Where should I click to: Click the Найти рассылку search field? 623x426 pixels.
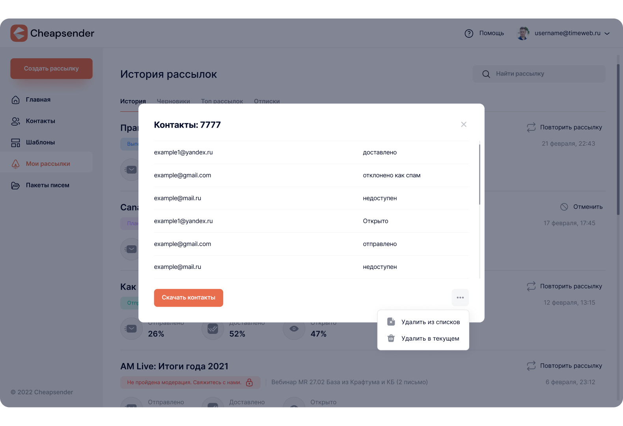tap(539, 74)
